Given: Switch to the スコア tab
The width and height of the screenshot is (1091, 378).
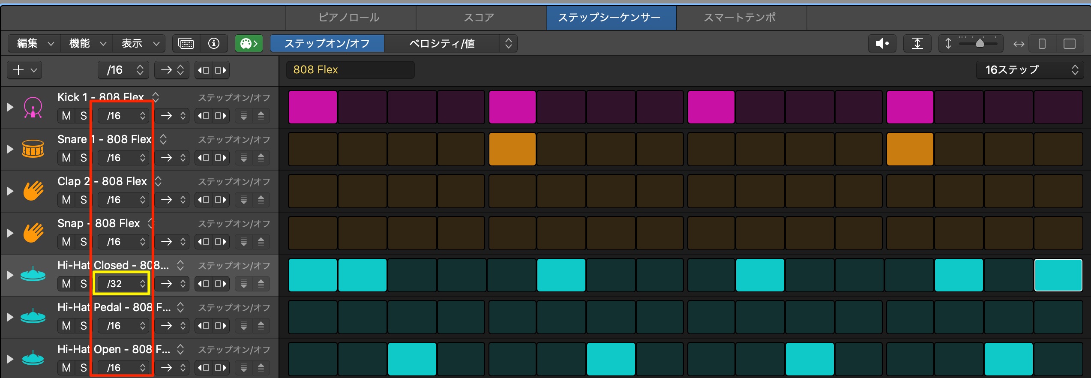Looking at the screenshot, I should tap(481, 18).
